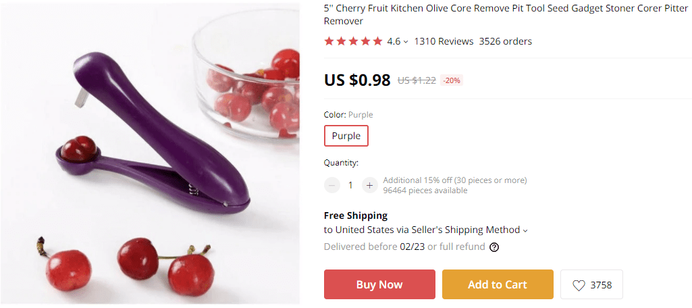
Task: Expand the 4.6 rating breakdown chevron
Action: click(406, 42)
